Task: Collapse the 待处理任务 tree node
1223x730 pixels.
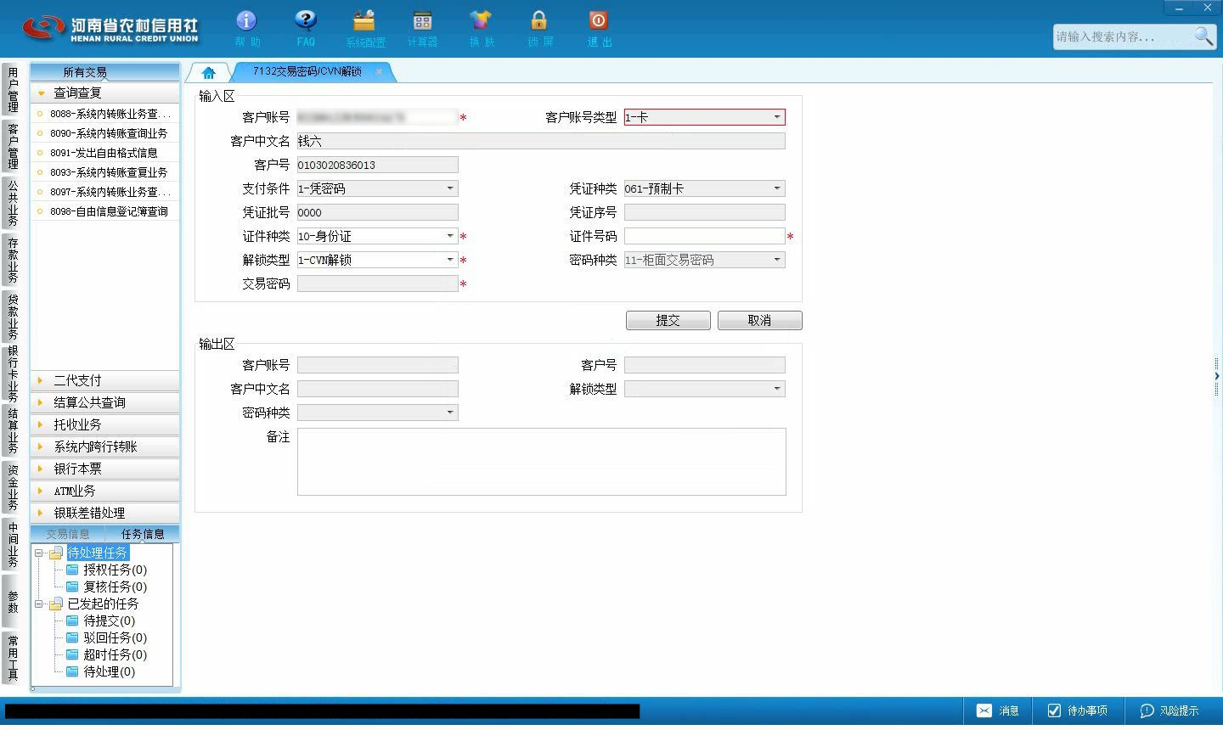Action: pos(38,553)
